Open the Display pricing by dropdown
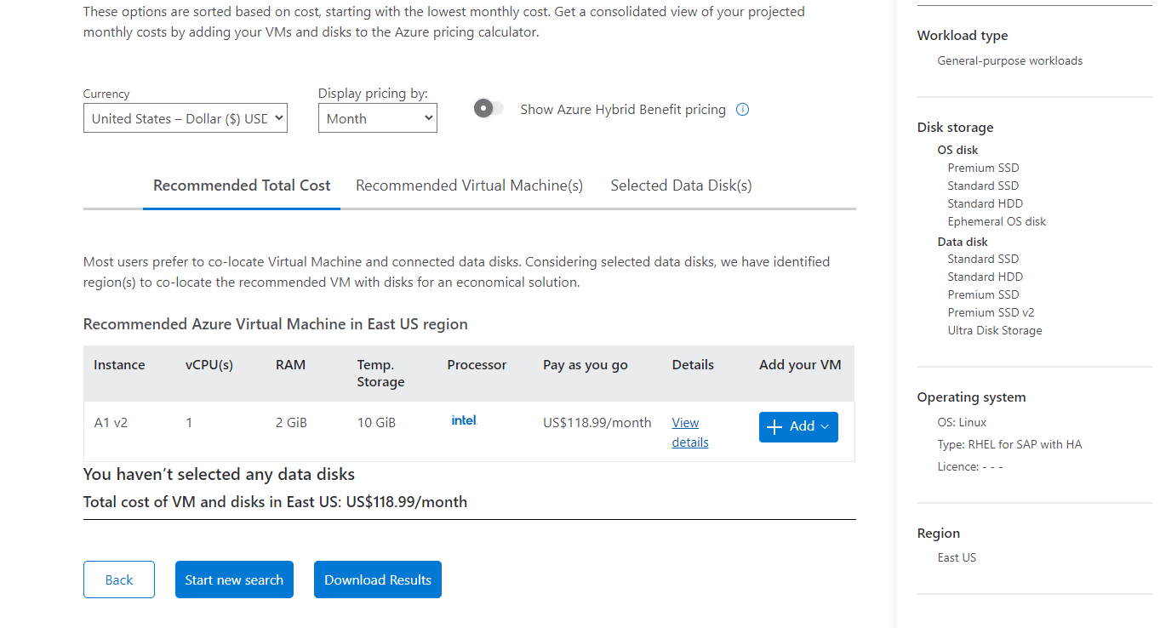Screen dimensions: 1160x628 [x=378, y=118]
